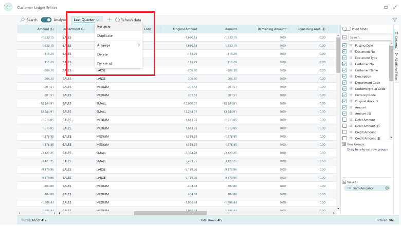Remove Sum(Amount) from Values
Screen dimensions: 401x226
(x=387, y=188)
